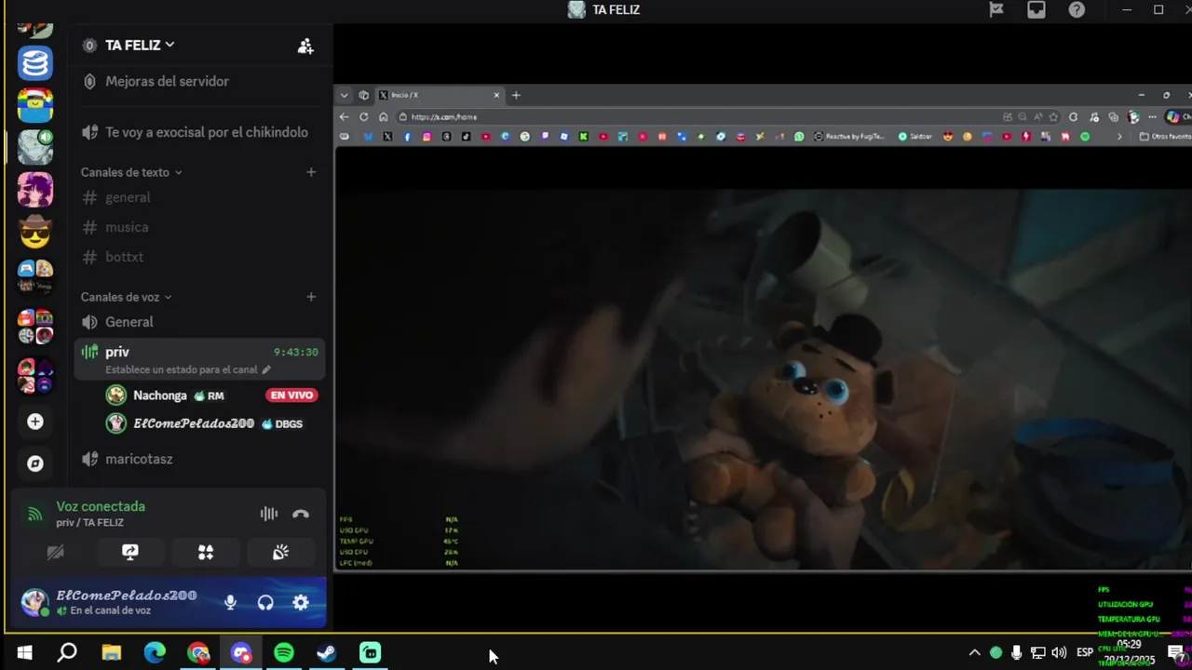Click the Discord icon on the taskbar
Image resolution: width=1192 pixels, height=670 pixels.
coord(241,653)
